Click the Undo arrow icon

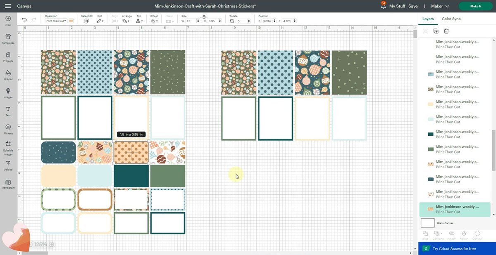point(24,19)
